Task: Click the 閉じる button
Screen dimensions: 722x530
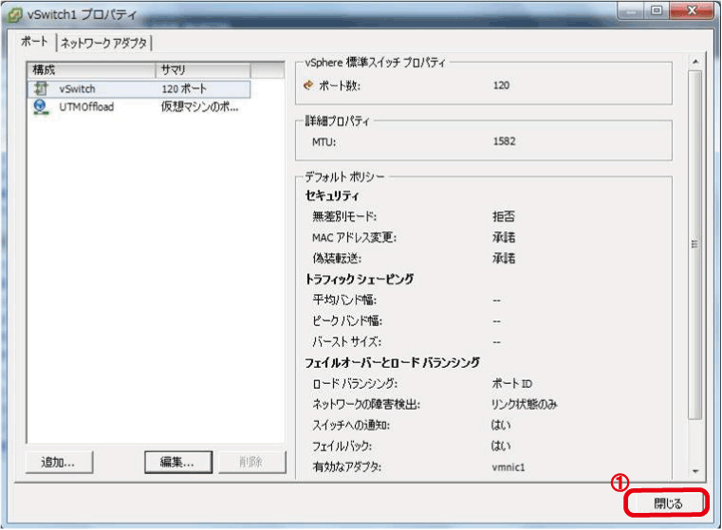Action: click(666, 503)
